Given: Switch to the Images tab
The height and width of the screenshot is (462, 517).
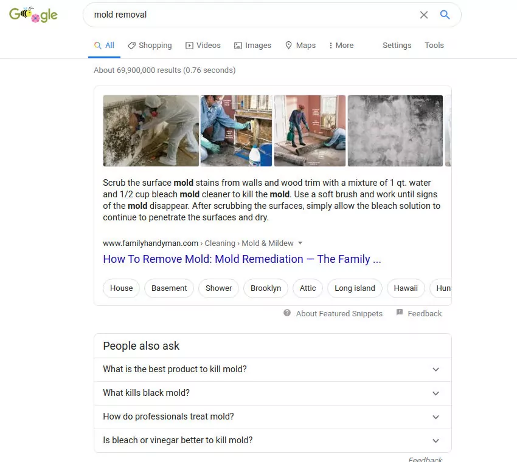Looking at the screenshot, I should point(252,46).
